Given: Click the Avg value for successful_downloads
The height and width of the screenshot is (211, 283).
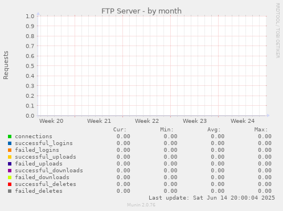Looking at the screenshot, I should click(218, 171).
